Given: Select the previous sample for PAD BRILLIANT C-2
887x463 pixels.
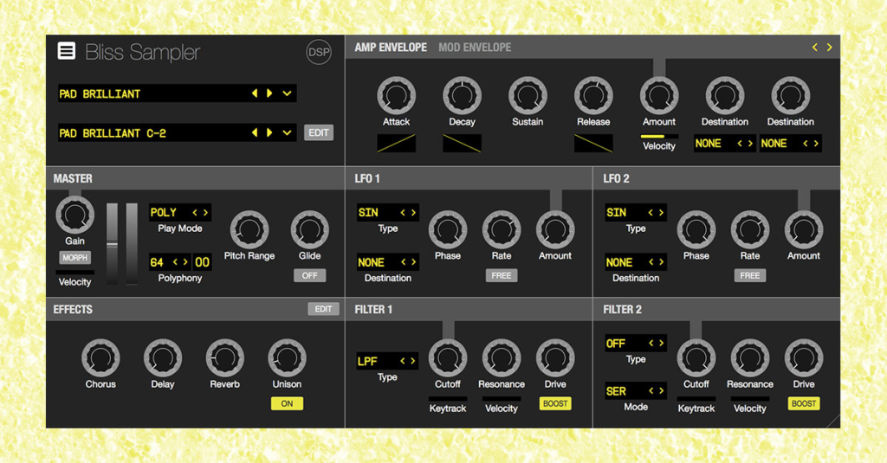Looking at the screenshot, I should 255,133.
